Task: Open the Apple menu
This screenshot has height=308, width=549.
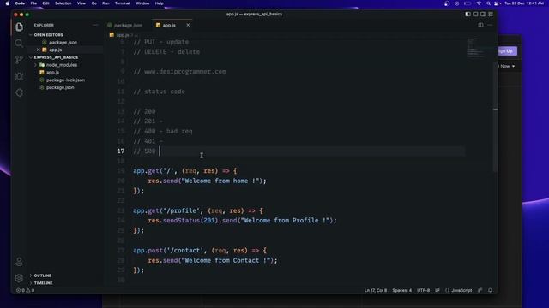Action: (8, 3)
